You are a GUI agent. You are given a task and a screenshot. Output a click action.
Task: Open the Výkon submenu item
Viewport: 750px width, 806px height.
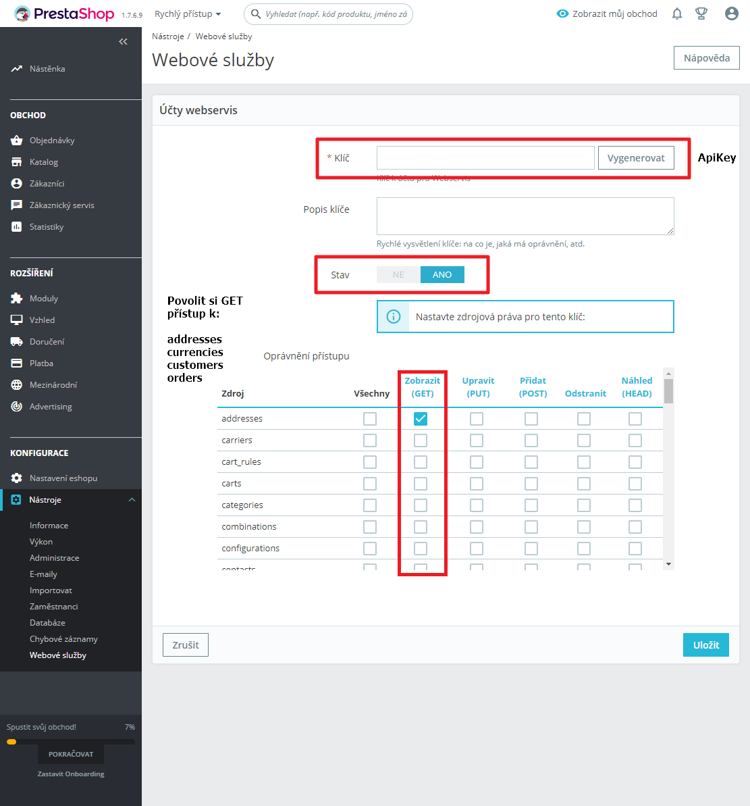pyautogui.click(x=41, y=541)
